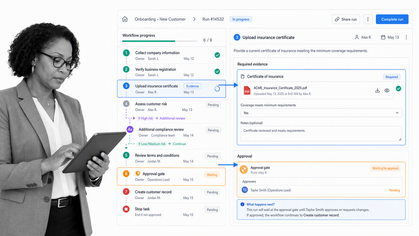Open the red PDF file icon
This screenshot has height=236, width=419.
click(x=247, y=91)
